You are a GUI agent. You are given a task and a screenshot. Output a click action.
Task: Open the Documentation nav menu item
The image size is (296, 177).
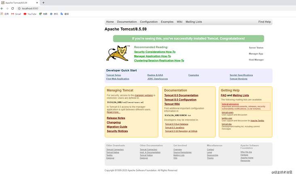coord(127,22)
